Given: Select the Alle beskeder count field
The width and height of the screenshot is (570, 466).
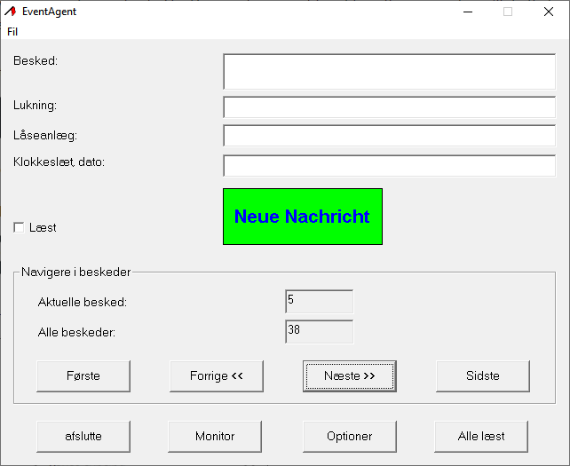Looking at the screenshot, I should pos(319,332).
